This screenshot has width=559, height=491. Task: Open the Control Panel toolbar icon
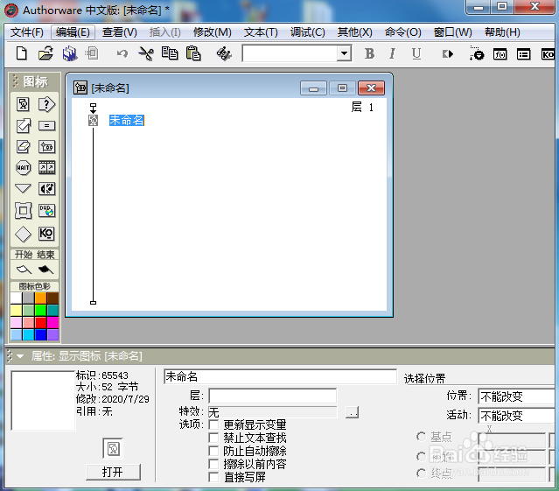(x=477, y=53)
